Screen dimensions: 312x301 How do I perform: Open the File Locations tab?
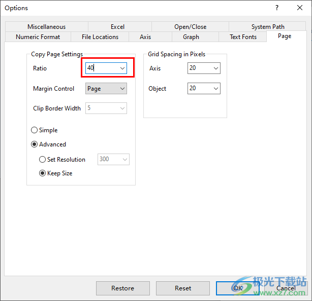tap(100, 37)
